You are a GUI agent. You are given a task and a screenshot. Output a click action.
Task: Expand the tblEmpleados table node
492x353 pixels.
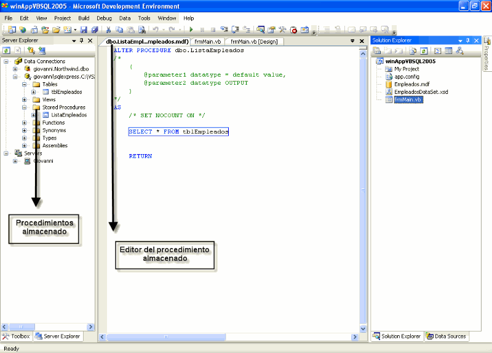33,92
